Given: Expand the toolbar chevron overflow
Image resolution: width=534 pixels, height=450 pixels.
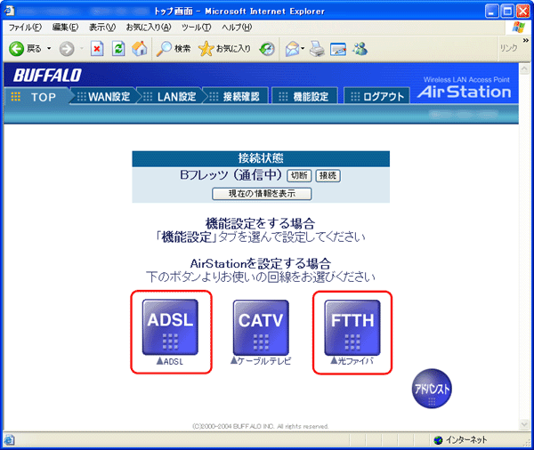Looking at the screenshot, I should click(x=525, y=40).
